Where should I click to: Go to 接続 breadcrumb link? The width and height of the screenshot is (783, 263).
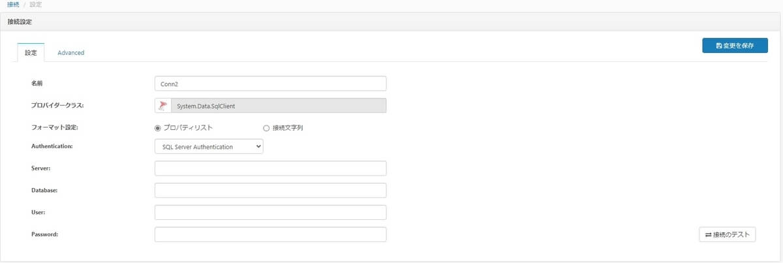click(x=13, y=5)
